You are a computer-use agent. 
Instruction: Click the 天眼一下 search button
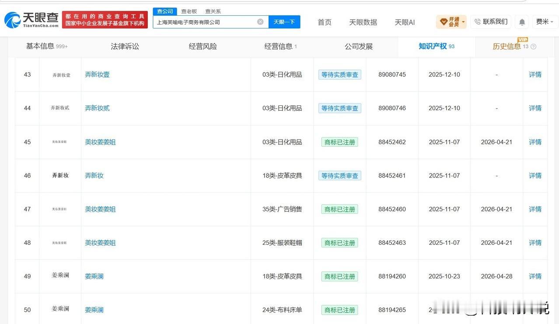pos(284,22)
